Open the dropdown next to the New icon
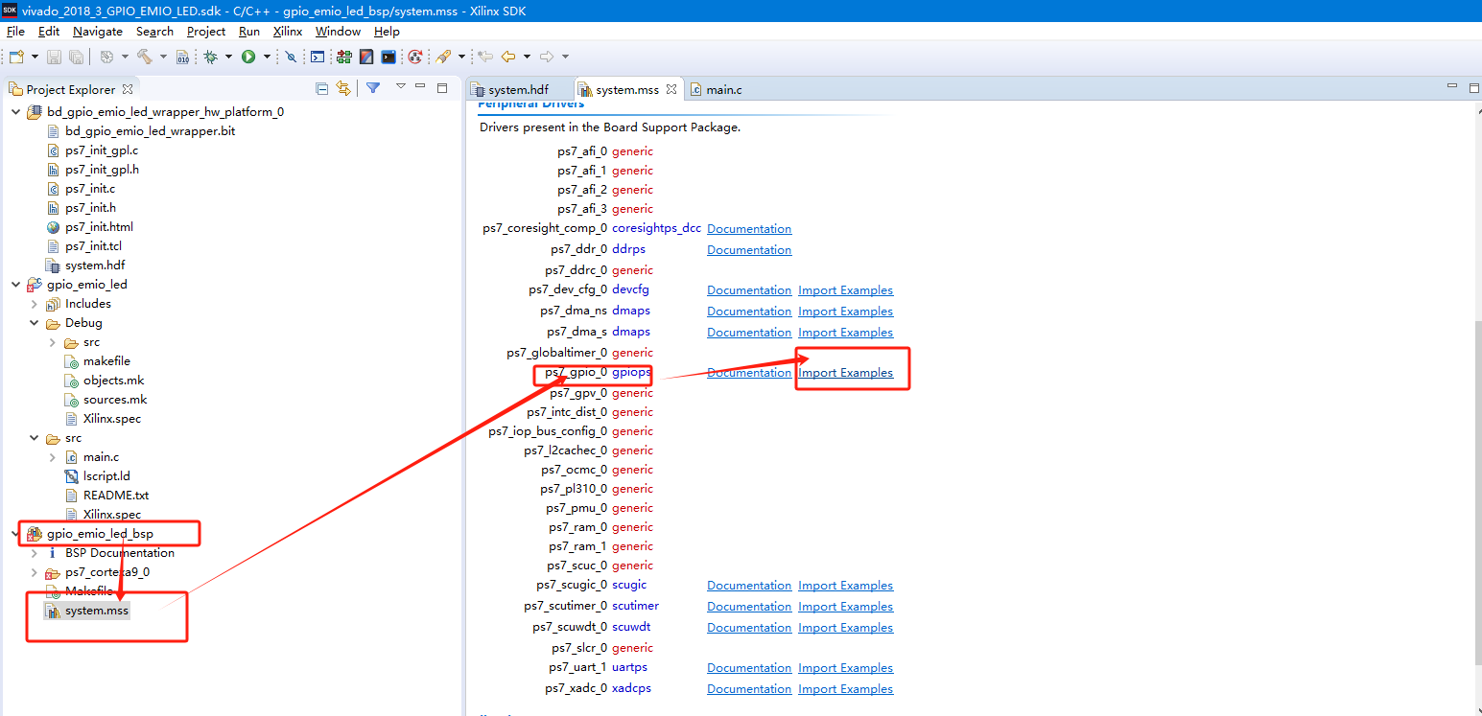The width and height of the screenshot is (1482, 716). (x=35, y=57)
